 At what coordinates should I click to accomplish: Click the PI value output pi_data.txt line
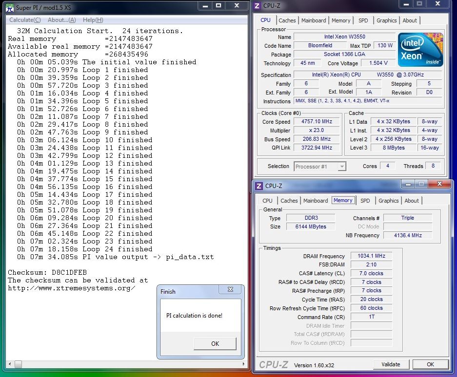pyautogui.click(x=115, y=257)
